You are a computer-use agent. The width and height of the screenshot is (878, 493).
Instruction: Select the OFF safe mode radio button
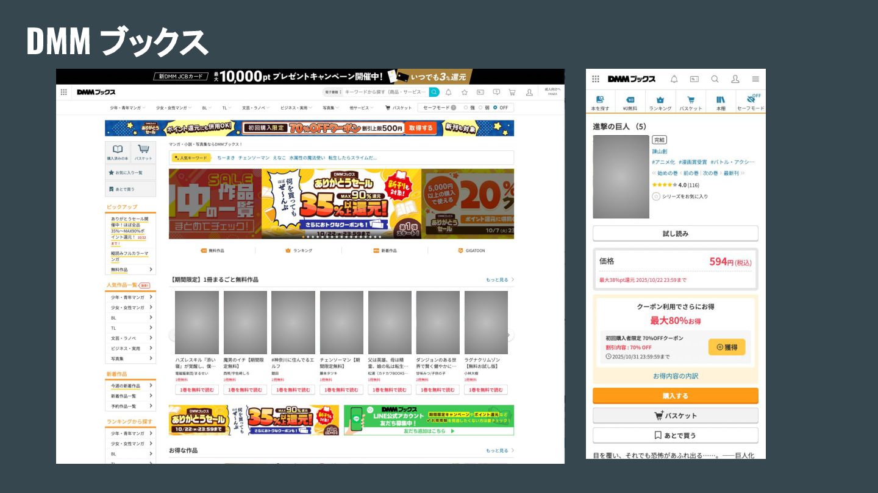point(495,108)
